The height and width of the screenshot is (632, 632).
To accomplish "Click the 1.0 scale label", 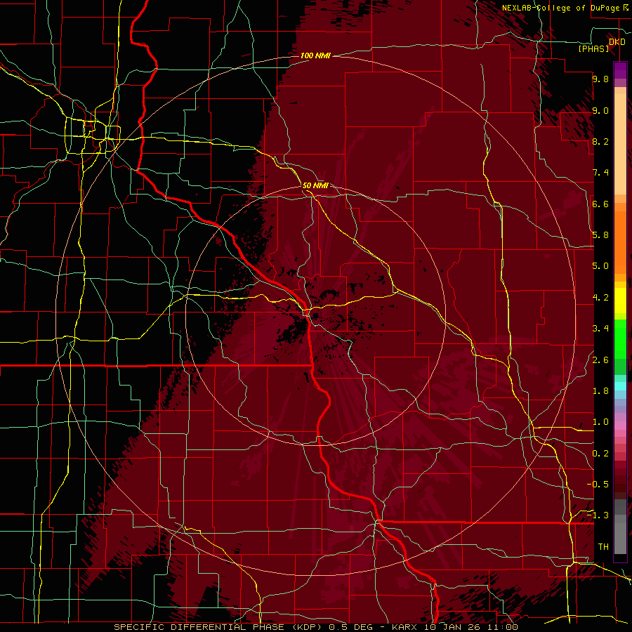I will pyautogui.click(x=600, y=422).
